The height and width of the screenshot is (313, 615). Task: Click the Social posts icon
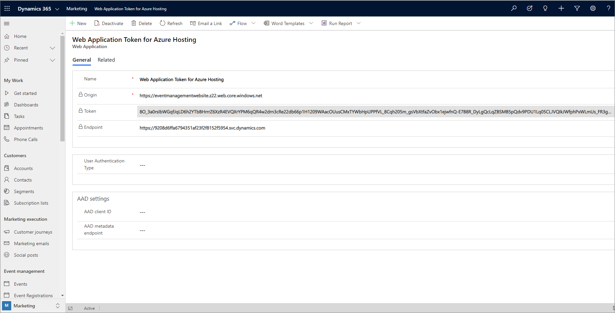tap(7, 255)
